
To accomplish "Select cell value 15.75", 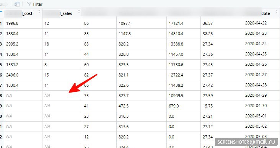I will [x=208, y=106].
